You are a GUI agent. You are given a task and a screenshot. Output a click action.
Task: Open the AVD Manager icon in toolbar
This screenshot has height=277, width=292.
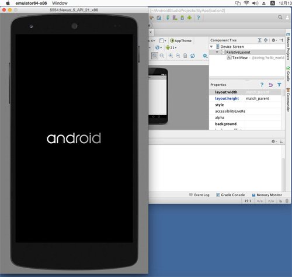tap(175, 18)
